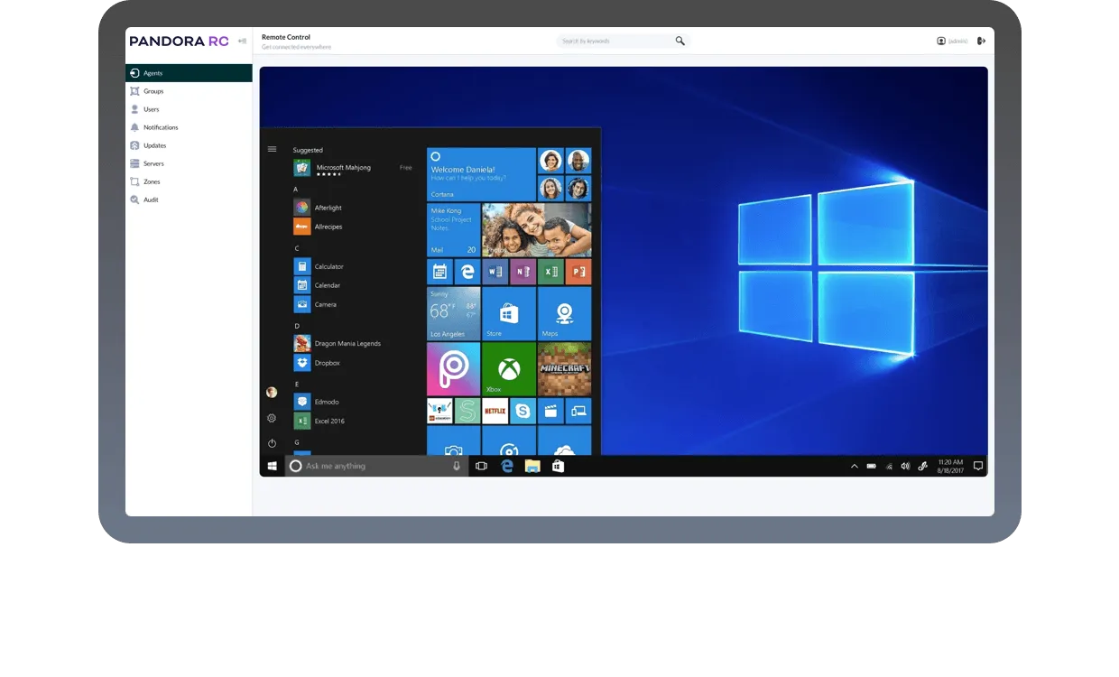1119x677 pixels.
Task: Open the Xbox tile
Action: click(x=509, y=369)
